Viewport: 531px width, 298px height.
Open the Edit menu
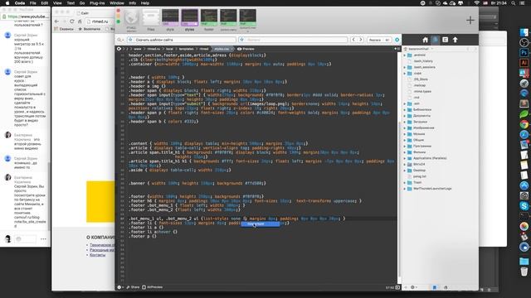point(44,3)
